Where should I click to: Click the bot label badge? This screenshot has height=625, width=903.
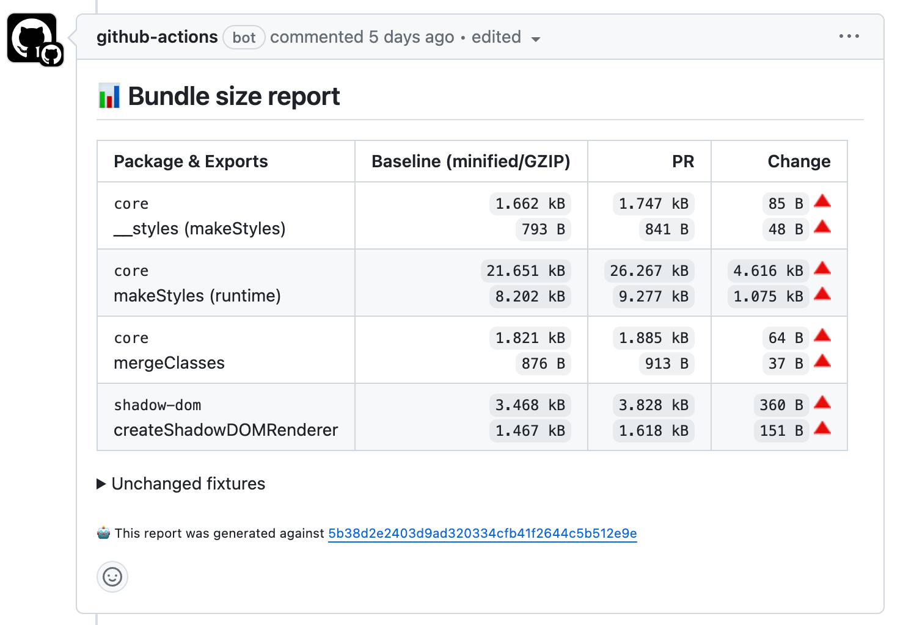[244, 38]
